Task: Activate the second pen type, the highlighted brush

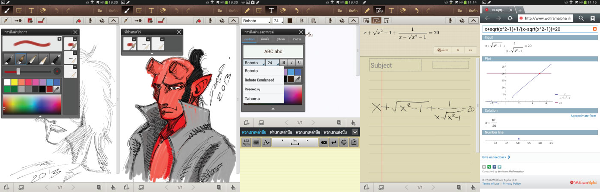Action: pyautogui.click(x=21, y=59)
